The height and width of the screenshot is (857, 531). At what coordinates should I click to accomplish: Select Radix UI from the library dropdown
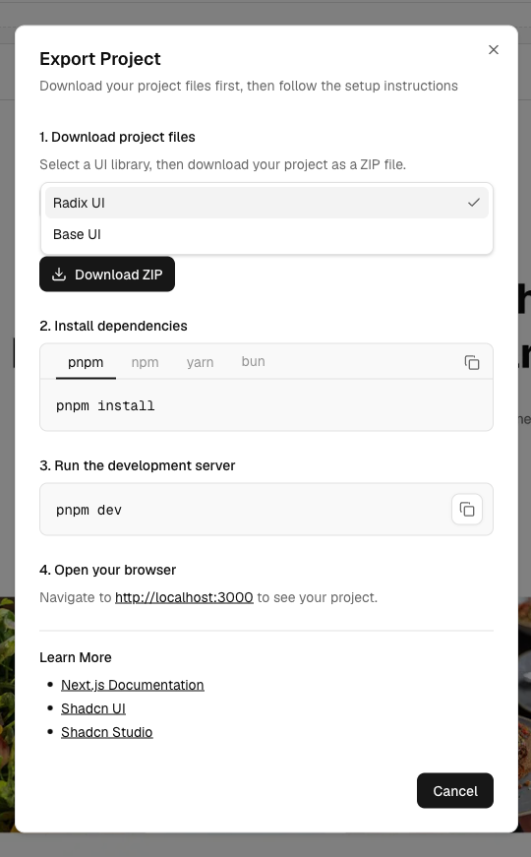(x=266, y=203)
